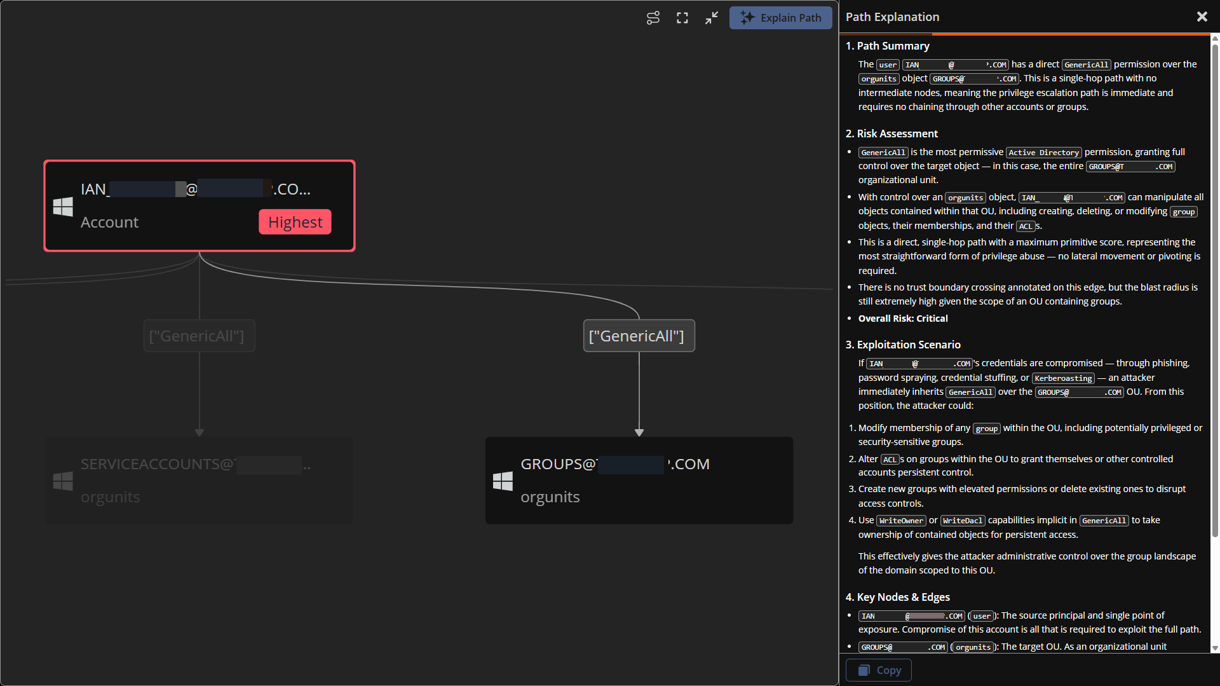
Task: Click the WriteOwner code tag
Action: [x=901, y=521]
